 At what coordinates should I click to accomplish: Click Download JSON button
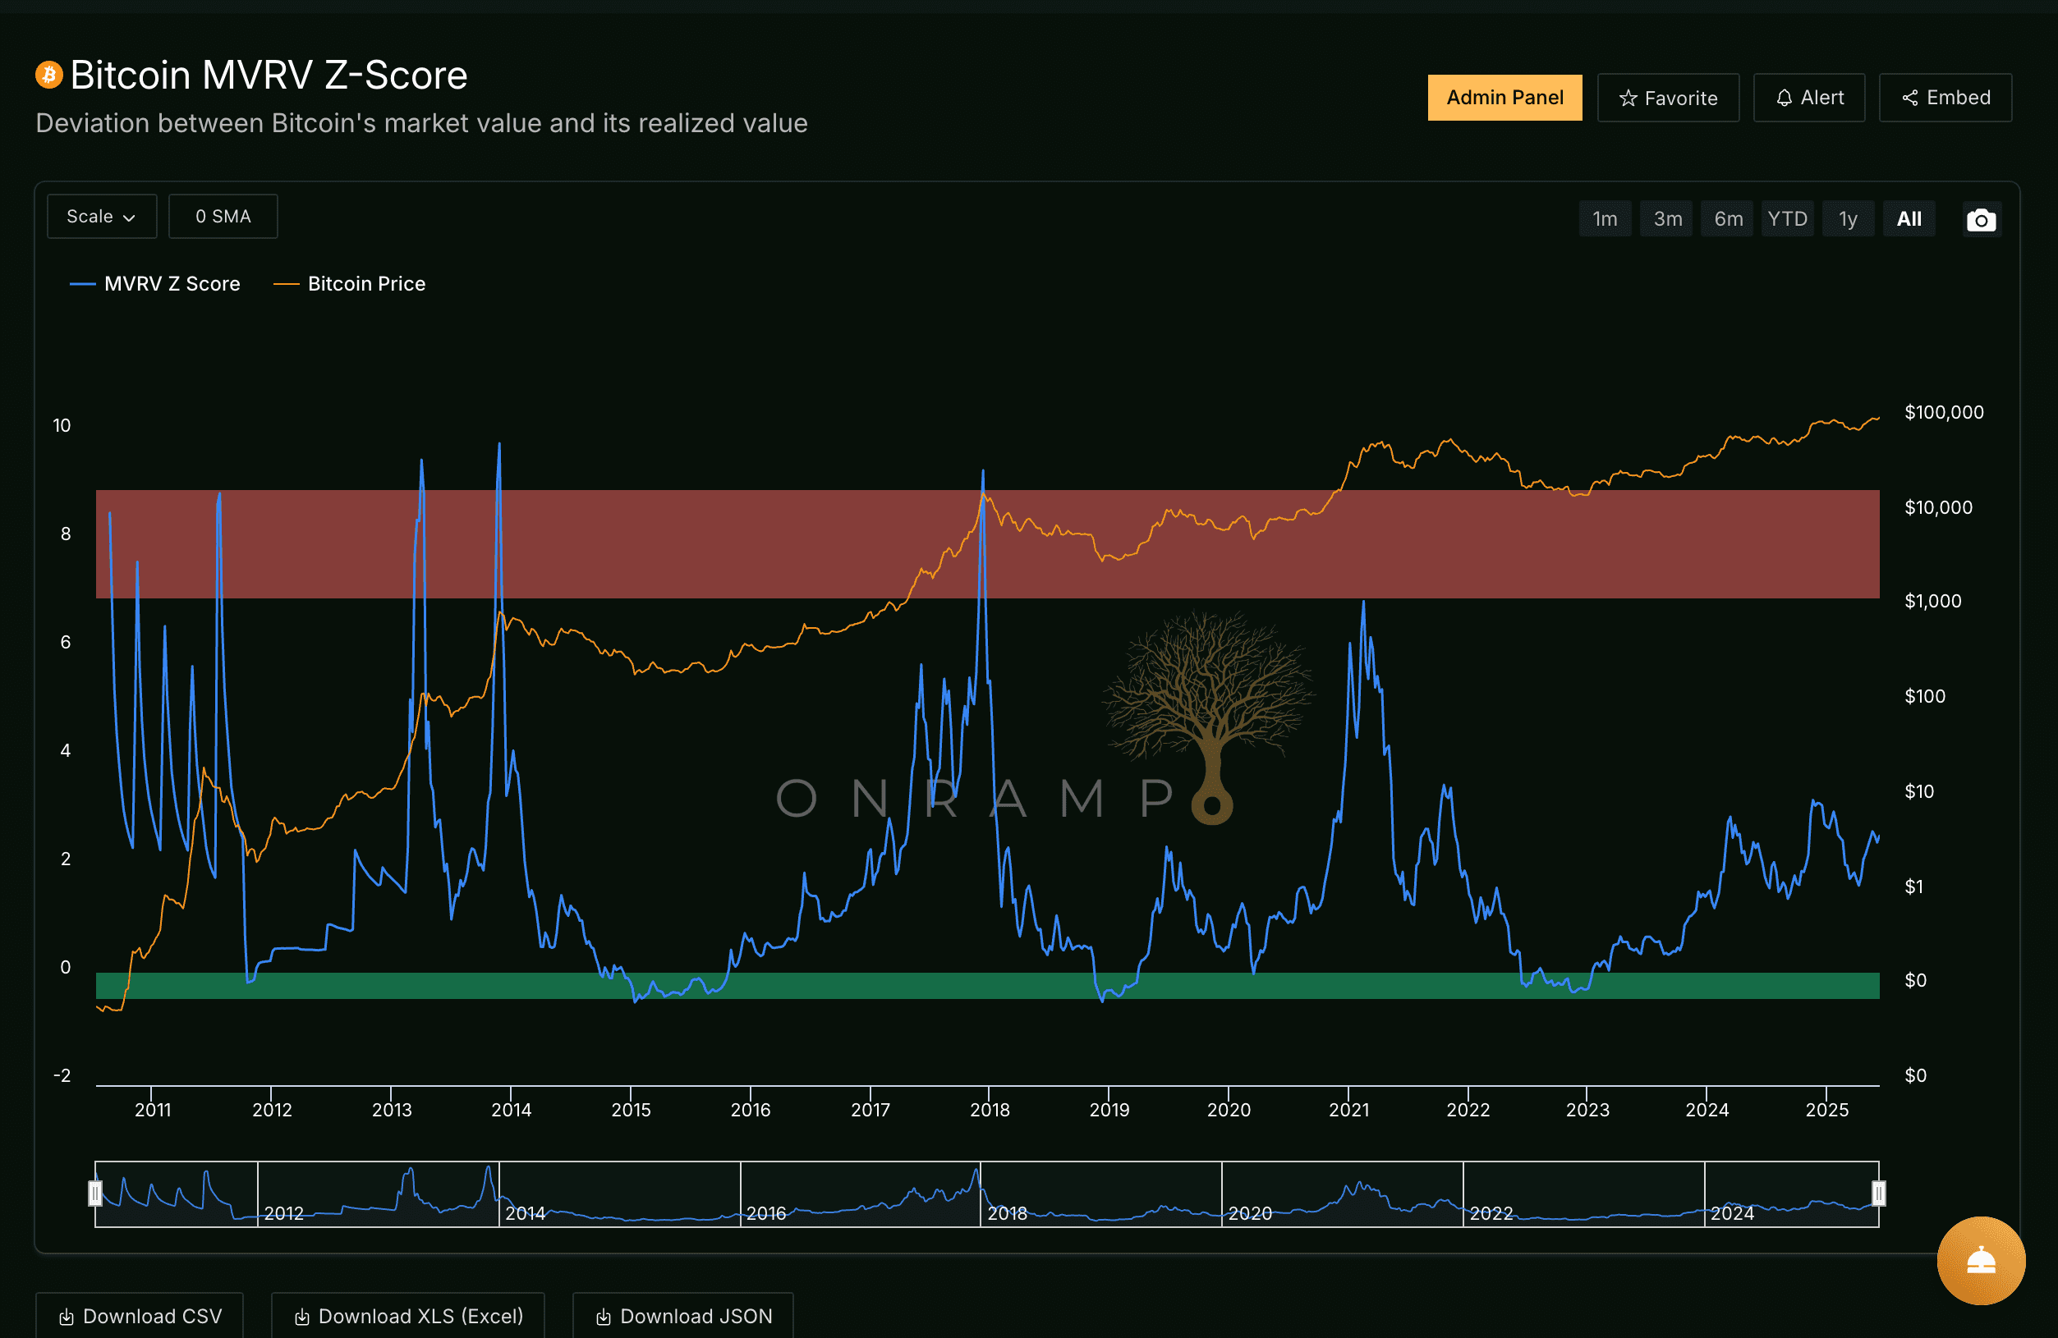tap(683, 1316)
